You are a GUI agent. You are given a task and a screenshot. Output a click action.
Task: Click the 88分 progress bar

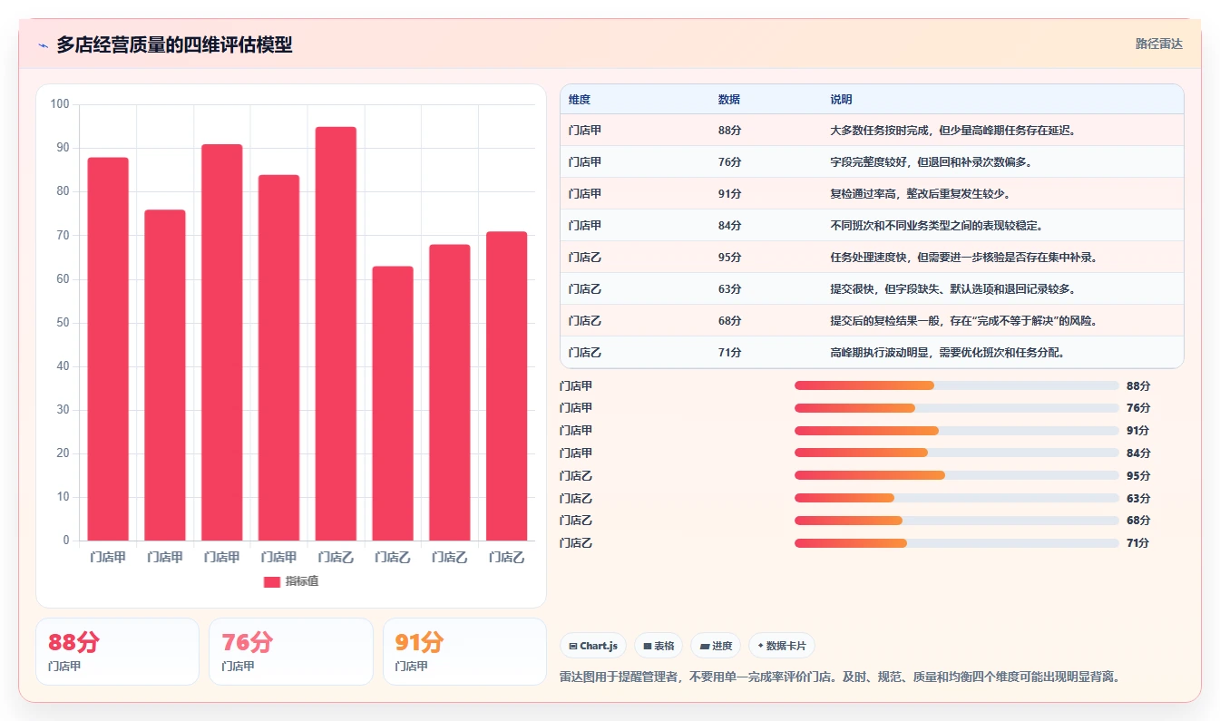click(x=956, y=385)
